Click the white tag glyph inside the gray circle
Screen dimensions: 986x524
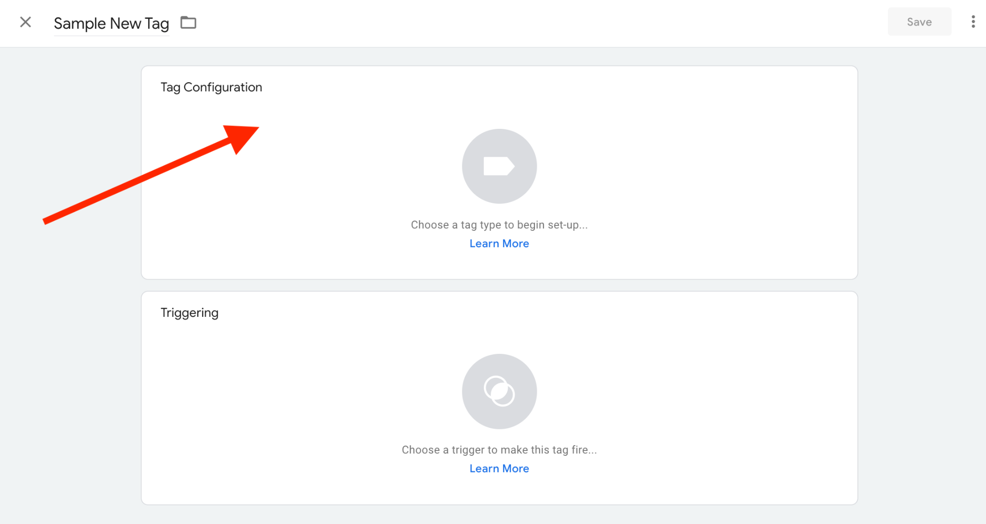tap(499, 166)
